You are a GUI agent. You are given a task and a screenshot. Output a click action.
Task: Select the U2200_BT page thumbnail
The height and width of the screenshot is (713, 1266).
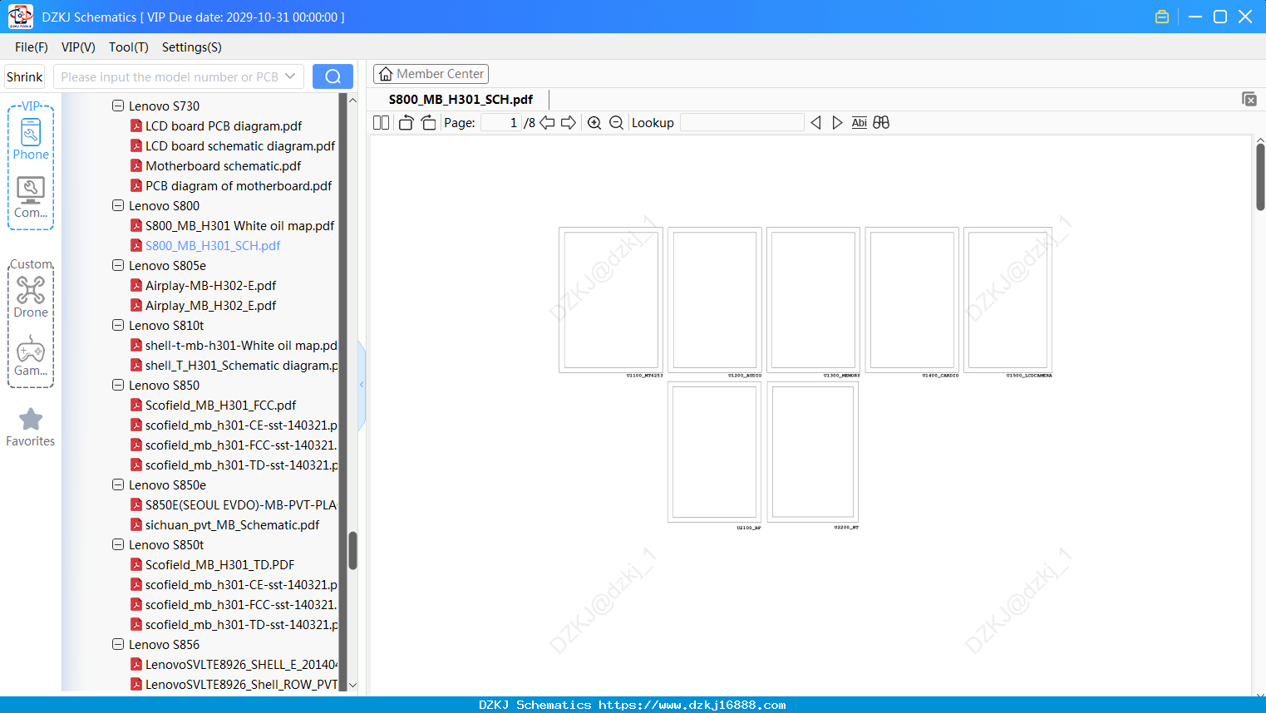tap(813, 452)
